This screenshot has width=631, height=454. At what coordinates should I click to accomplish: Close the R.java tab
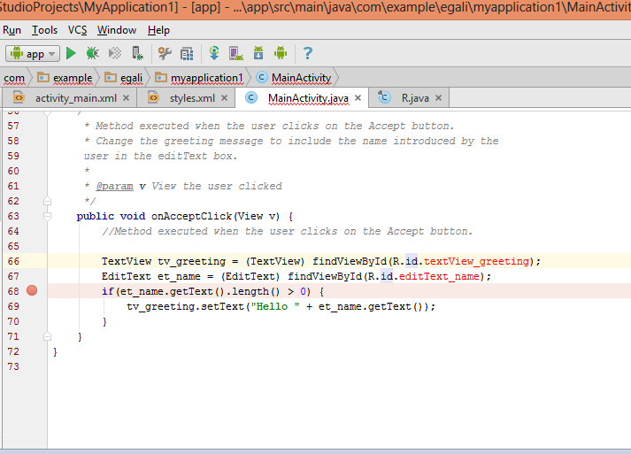(x=438, y=98)
